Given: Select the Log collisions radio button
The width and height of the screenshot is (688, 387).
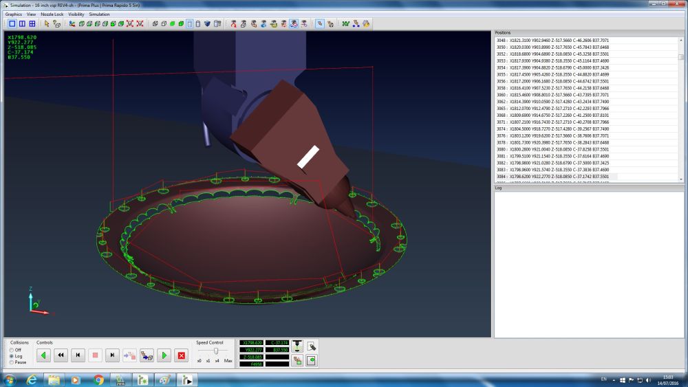Looking at the screenshot, I should [x=11, y=356].
